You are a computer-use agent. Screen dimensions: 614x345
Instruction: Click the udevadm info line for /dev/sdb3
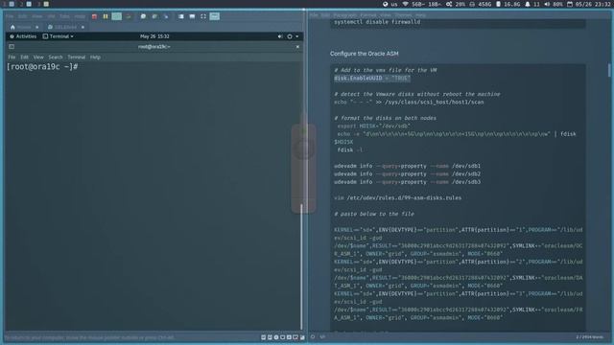[x=407, y=182]
